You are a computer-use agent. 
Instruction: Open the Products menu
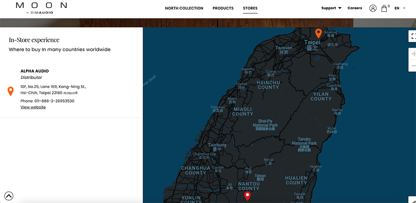tap(223, 8)
